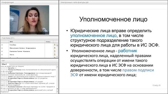Screen dimensions: 168x94
Task: Click chat message from Мычкина Ольга
Action: [28, 70]
